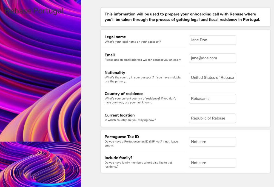The height and width of the screenshot is (187, 274).
Task: Click text "In which country are you staying now?"
Action: [x=130, y=120]
